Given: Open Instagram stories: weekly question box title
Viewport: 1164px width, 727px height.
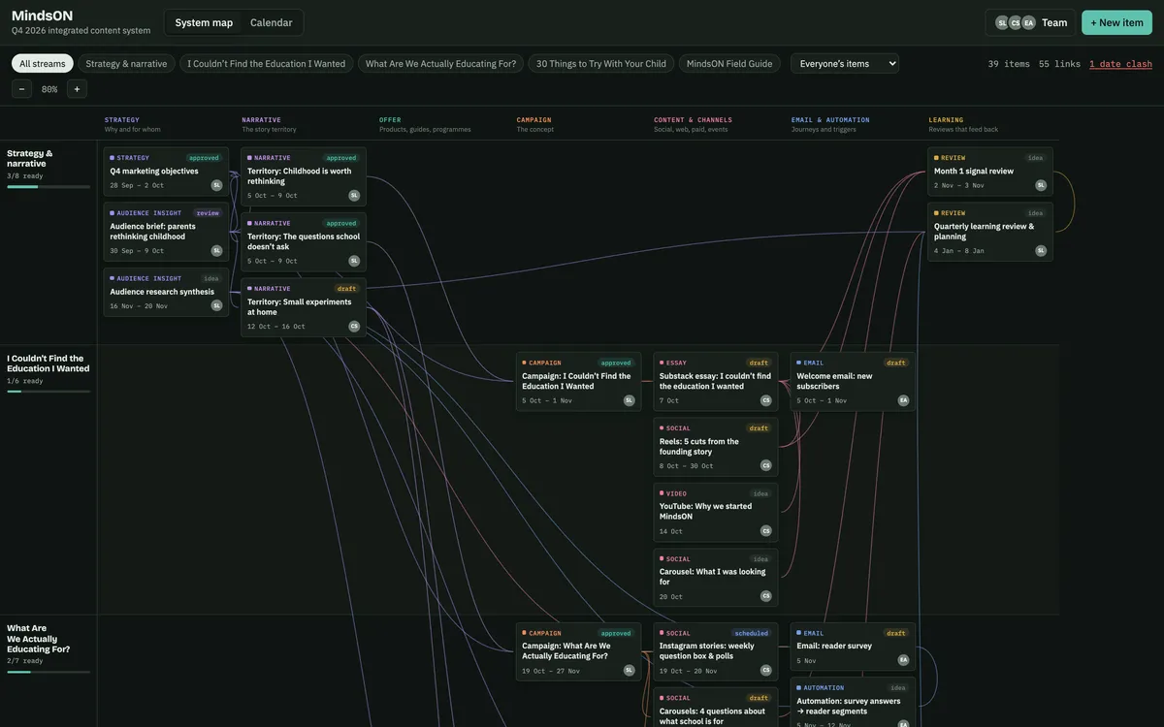Looking at the screenshot, I should [706, 651].
